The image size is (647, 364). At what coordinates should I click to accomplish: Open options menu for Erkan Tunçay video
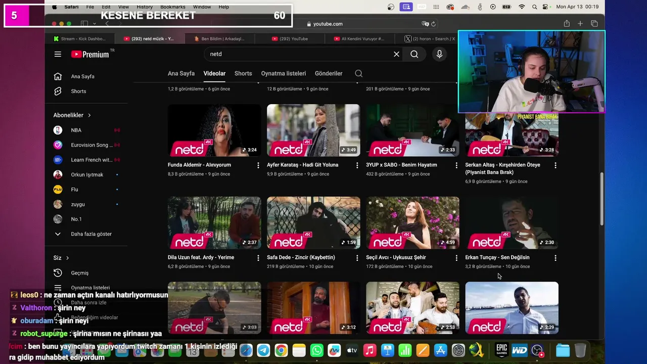pyautogui.click(x=555, y=258)
